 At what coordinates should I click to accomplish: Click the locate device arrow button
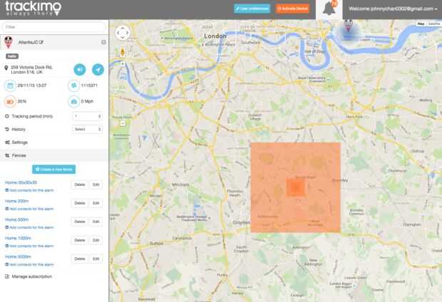(98, 70)
